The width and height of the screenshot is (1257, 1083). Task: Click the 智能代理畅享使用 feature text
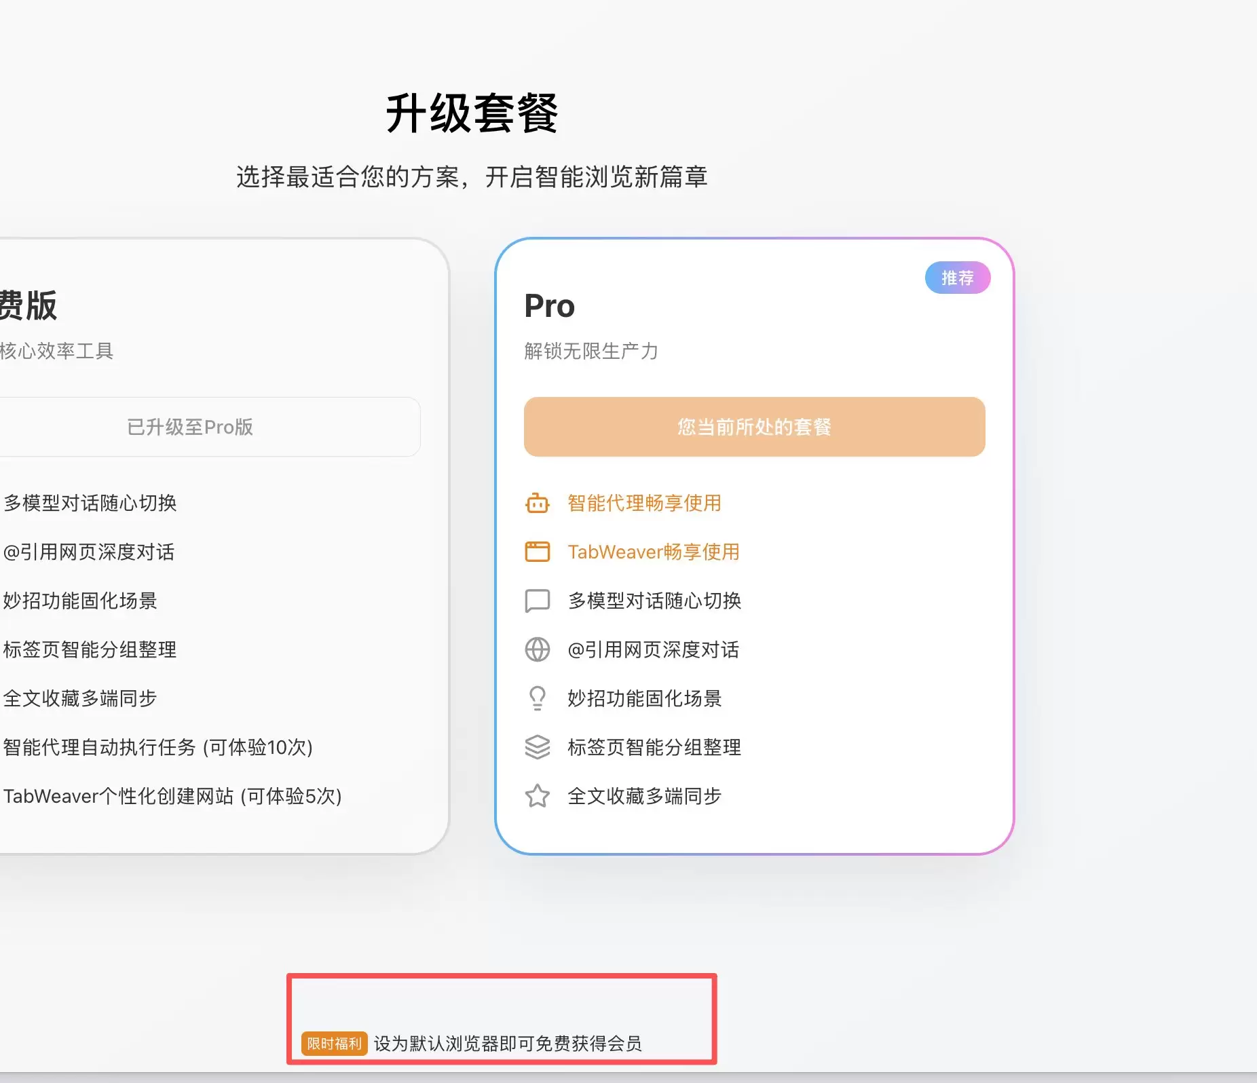point(643,503)
